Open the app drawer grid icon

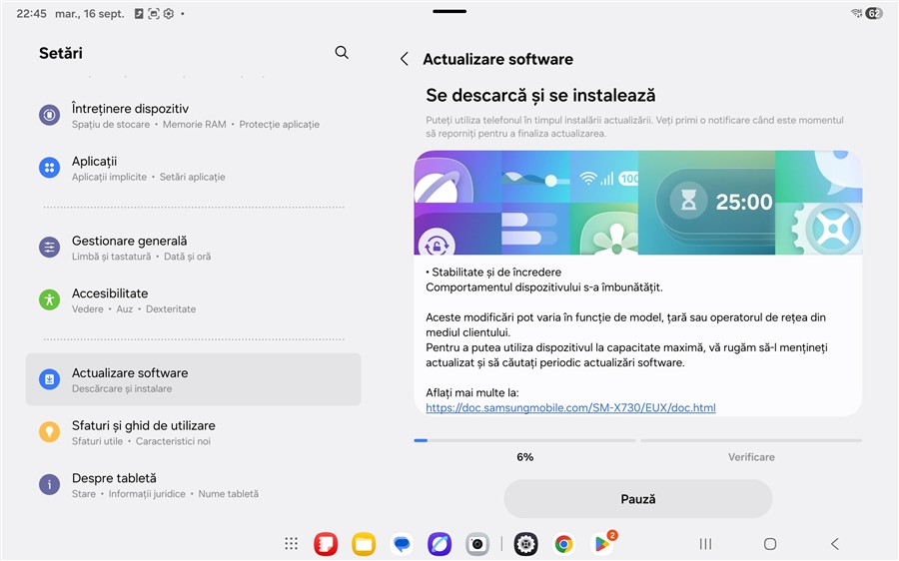point(291,544)
